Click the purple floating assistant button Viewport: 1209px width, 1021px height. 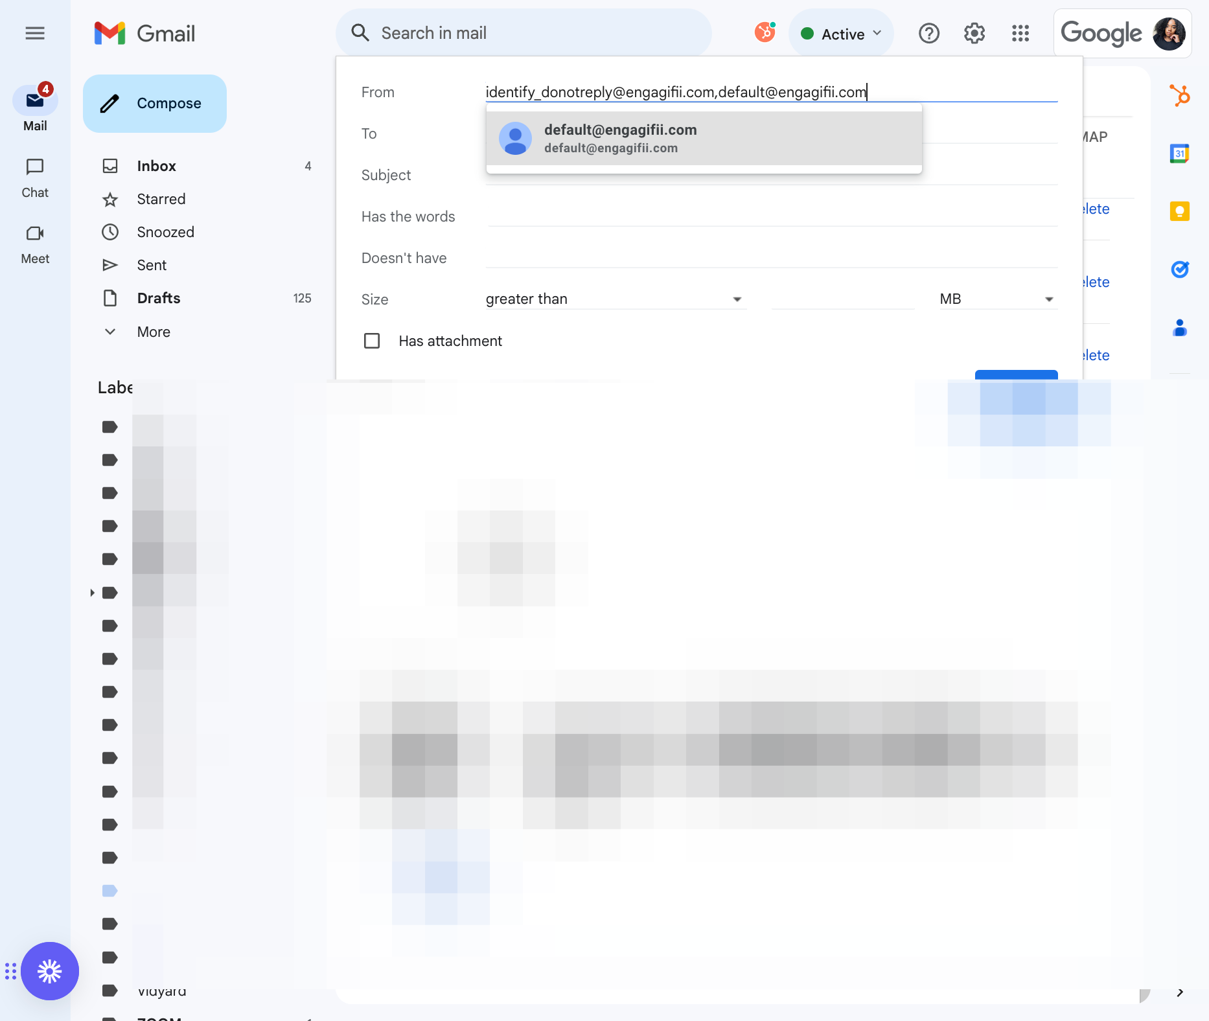pos(50,971)
